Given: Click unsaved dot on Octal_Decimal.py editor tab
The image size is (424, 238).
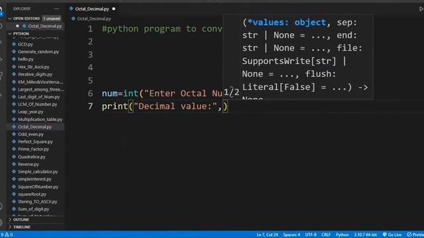Looking at the screenshot, I should coord(114,9).
